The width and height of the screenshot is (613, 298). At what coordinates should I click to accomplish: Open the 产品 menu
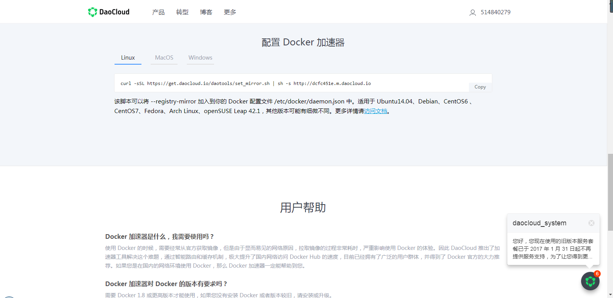pyautogui.click(x=158, y=12)
